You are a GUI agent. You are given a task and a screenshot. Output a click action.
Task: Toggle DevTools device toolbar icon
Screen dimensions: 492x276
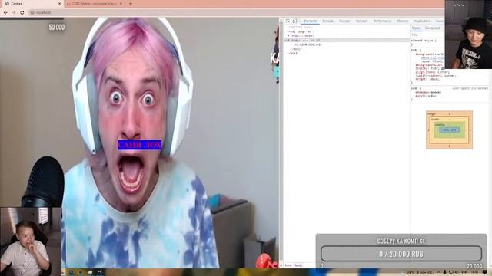(294, 21)
